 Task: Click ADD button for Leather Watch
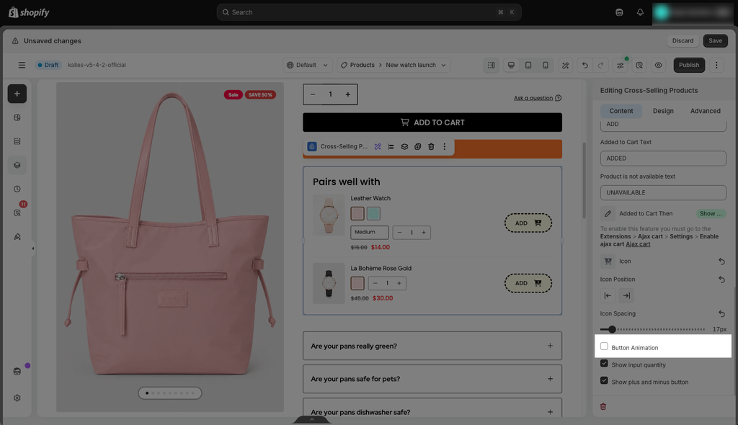[x=528, y=223]
